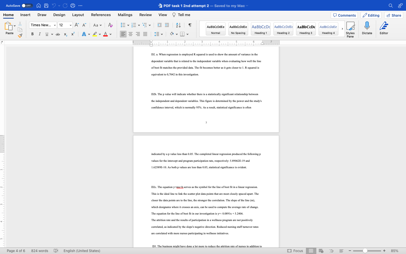Open the Editor pane
406x254 pixels.
[x=384, y=28]
